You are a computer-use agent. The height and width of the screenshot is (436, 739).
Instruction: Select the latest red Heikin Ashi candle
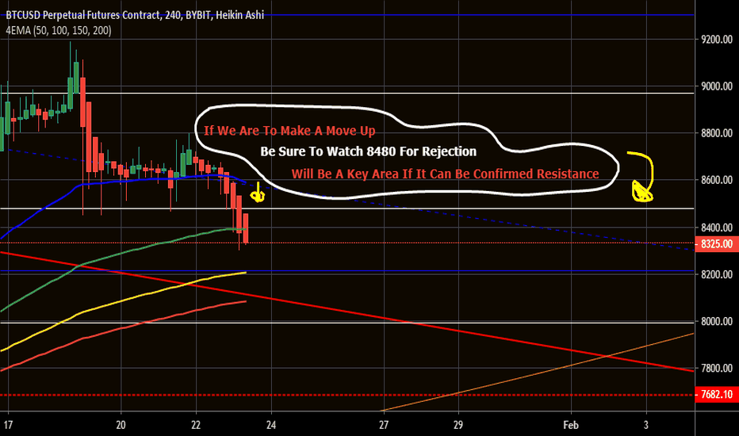[246, 228]
